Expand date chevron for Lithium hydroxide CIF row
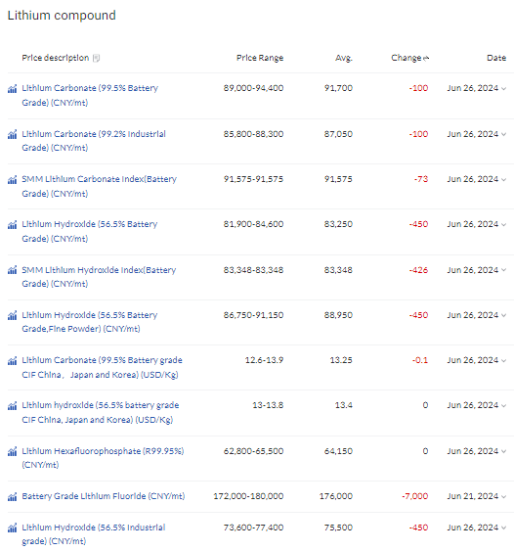 pos(504,405)
